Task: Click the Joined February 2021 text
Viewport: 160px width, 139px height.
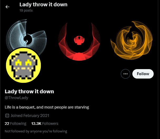Action: click(x=30, y=116)
